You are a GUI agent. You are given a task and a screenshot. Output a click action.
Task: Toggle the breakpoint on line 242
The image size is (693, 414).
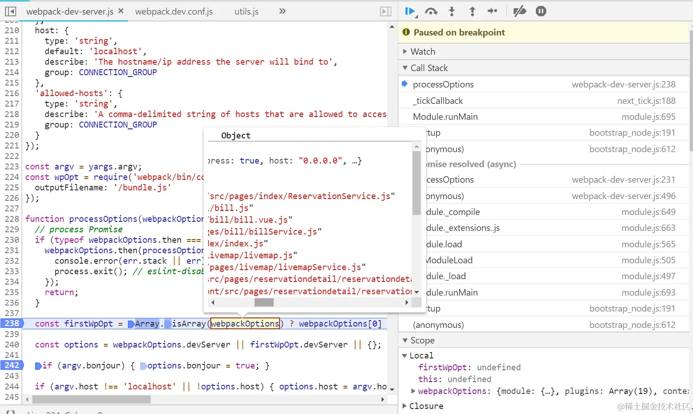(x=12, y=365)
